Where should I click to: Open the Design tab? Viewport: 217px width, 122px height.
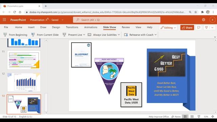[x=56, y=27]
